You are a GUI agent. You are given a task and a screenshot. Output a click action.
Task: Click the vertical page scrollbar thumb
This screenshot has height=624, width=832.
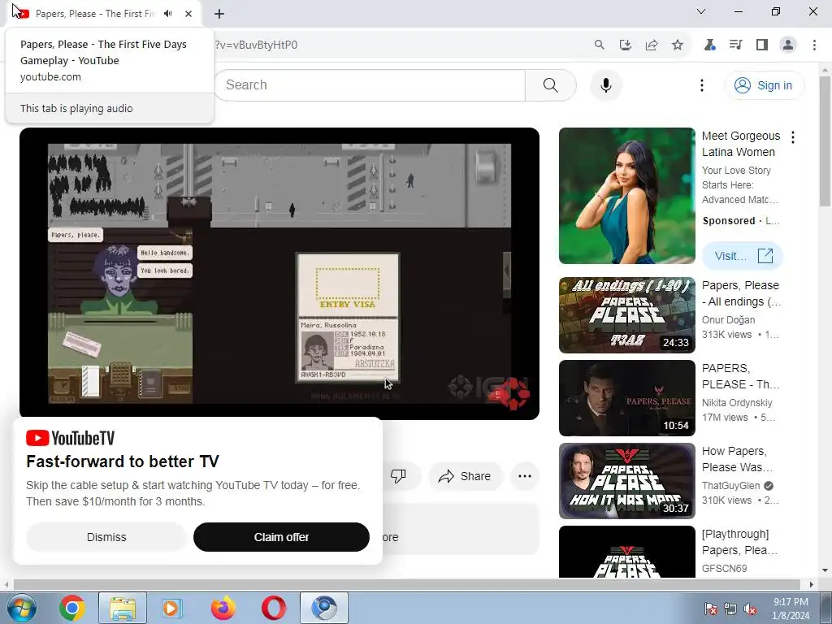825,141
